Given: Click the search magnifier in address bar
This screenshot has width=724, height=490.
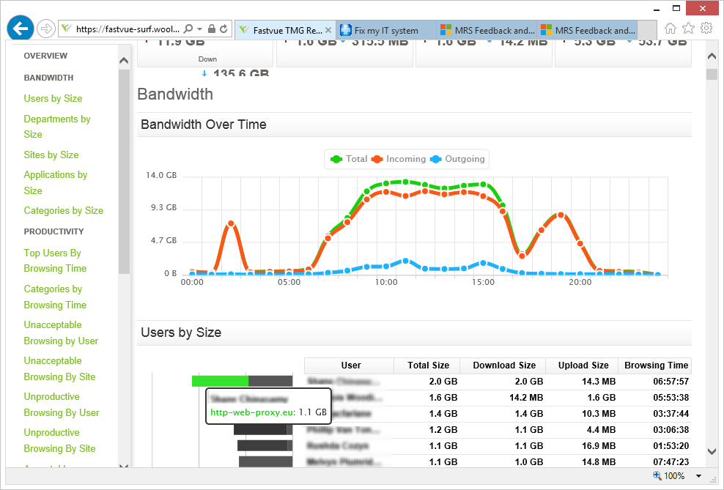Looking at the screenshot, I should tap(188, 29).
